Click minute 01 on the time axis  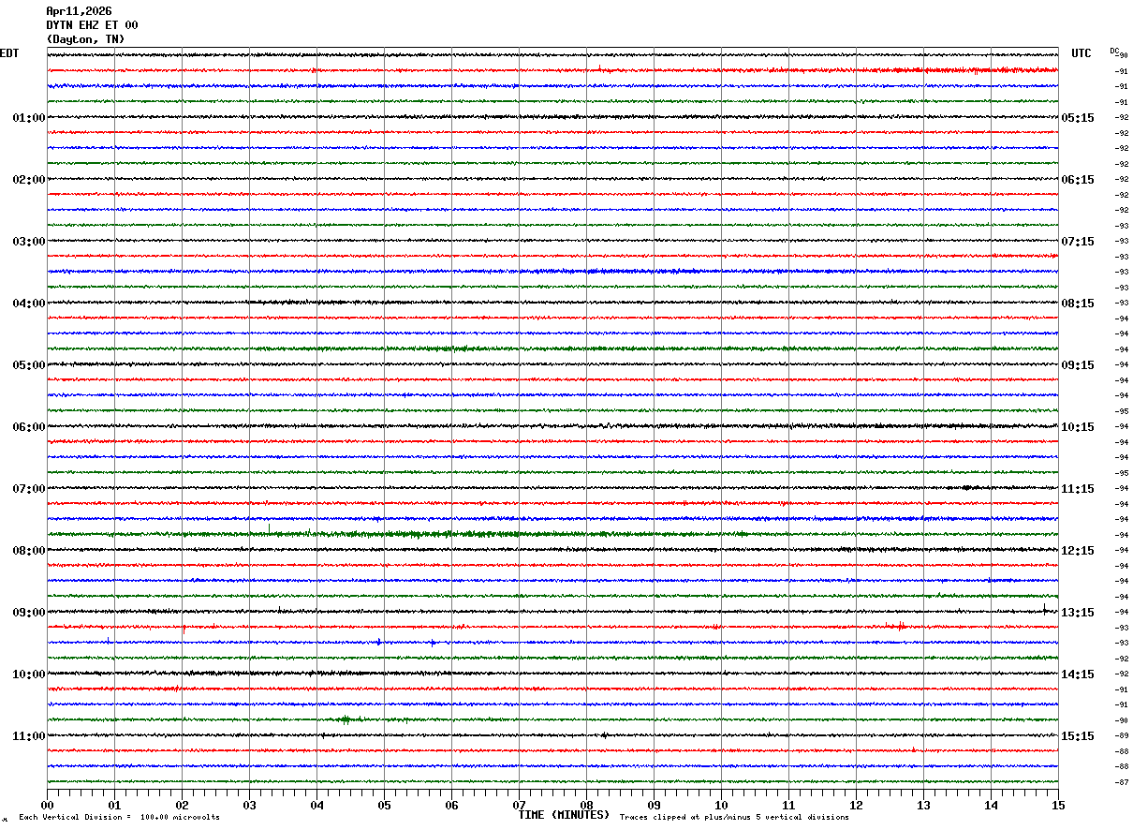pyautogui.click(x=114, y=805)
